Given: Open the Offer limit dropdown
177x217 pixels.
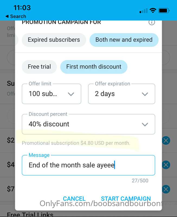Looking at the screenshot, I should pos(52,94).
